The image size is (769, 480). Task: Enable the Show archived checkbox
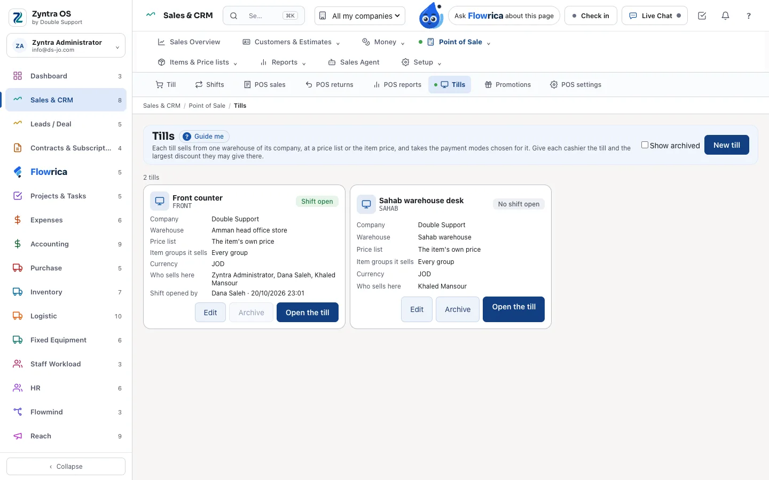pyautogui.click(x=645, y=145)
